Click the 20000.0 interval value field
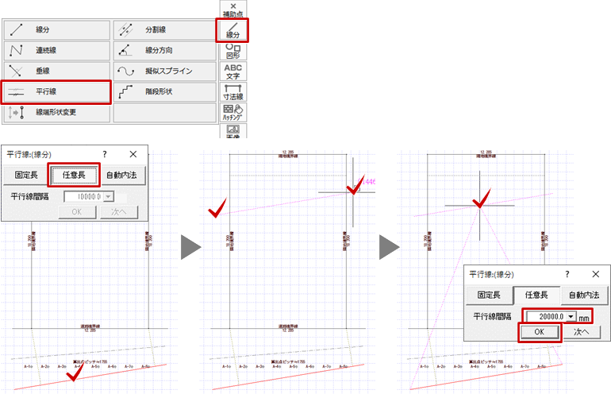The width and height of the screenshot is (611, 394). pos(544,316)
